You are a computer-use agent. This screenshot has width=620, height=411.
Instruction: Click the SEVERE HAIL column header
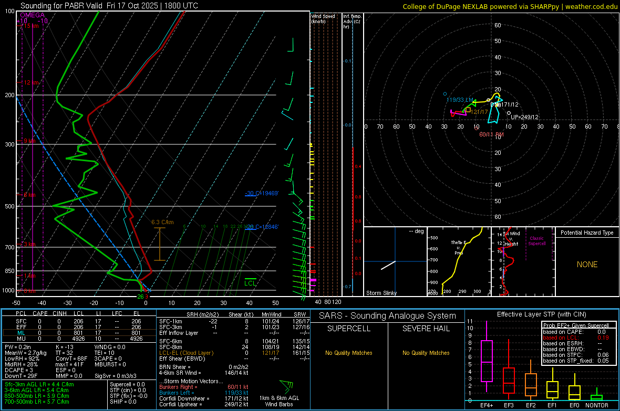click(426, 329)
